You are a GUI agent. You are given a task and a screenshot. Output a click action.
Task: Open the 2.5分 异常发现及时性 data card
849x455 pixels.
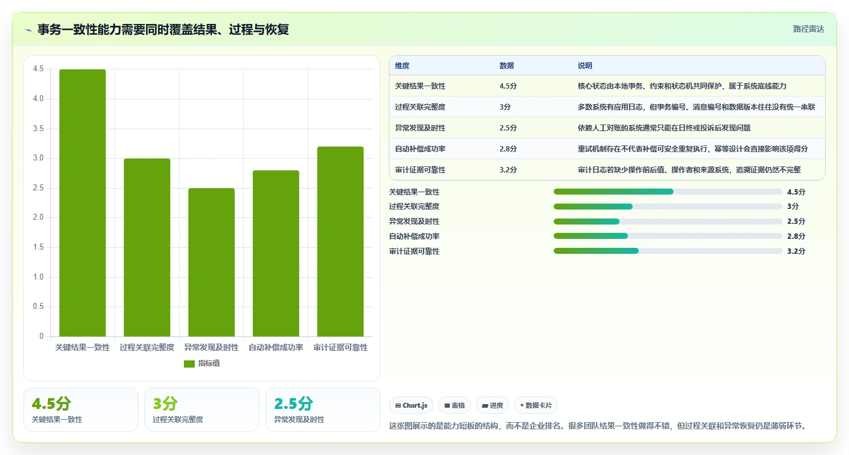coord(323,409)
